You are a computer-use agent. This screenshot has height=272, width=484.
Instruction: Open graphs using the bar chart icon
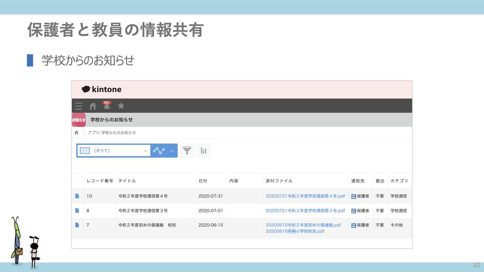click(203, 150)
